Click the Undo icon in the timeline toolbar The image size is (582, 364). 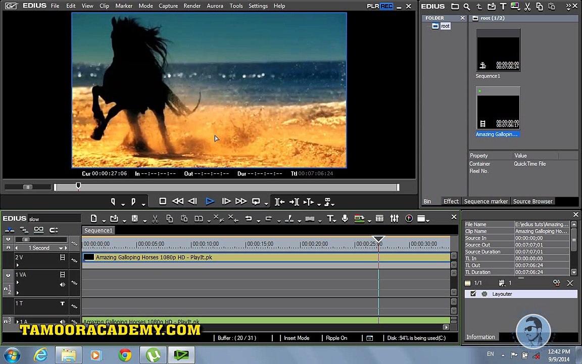(x=249, y=219)
